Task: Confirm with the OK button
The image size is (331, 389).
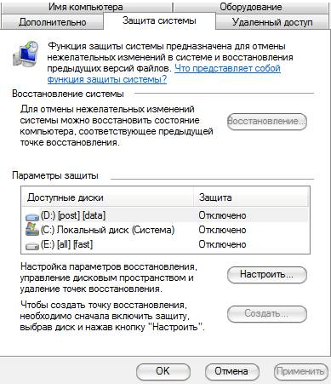Action: (163, 371)
